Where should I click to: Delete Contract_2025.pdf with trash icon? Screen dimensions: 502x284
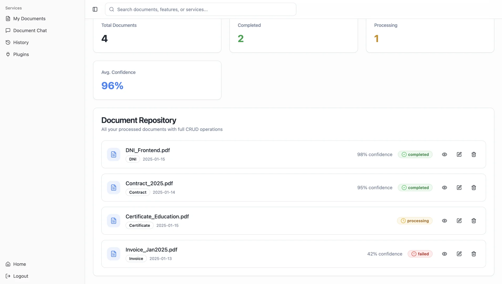click(x=474, y=187)
